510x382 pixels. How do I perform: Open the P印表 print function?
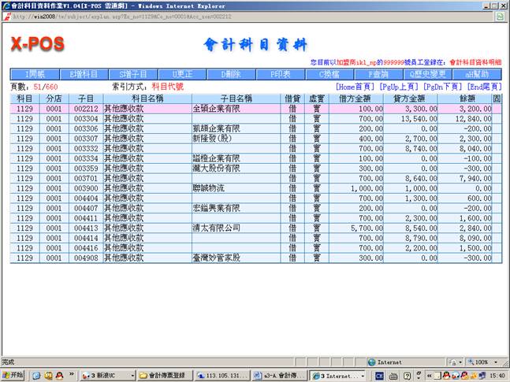[281, 74]
